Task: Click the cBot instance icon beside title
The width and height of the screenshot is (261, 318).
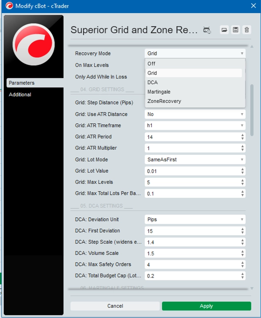Action: pos(207,30)
